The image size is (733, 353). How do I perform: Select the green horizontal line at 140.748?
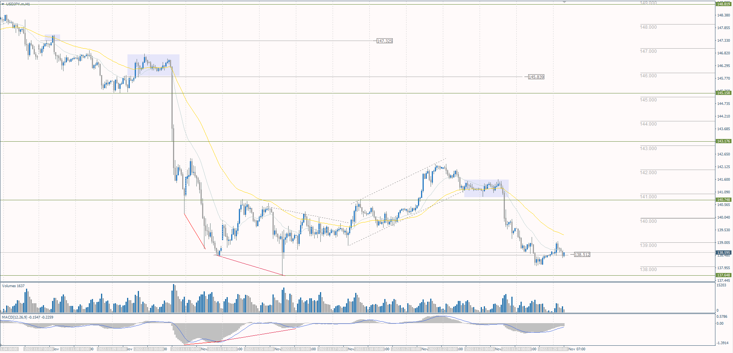tap(358, 200)
